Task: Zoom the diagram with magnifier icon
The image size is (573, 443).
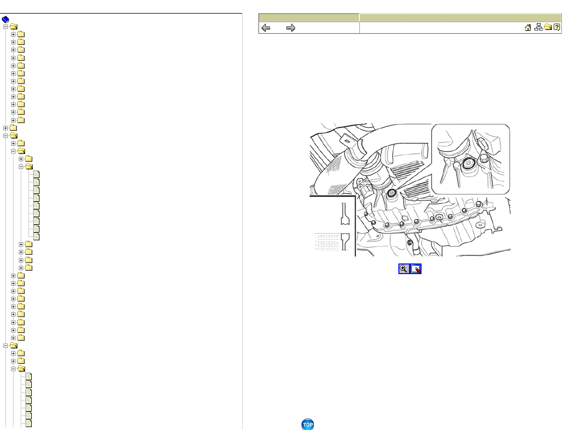Action: (404, 269)
